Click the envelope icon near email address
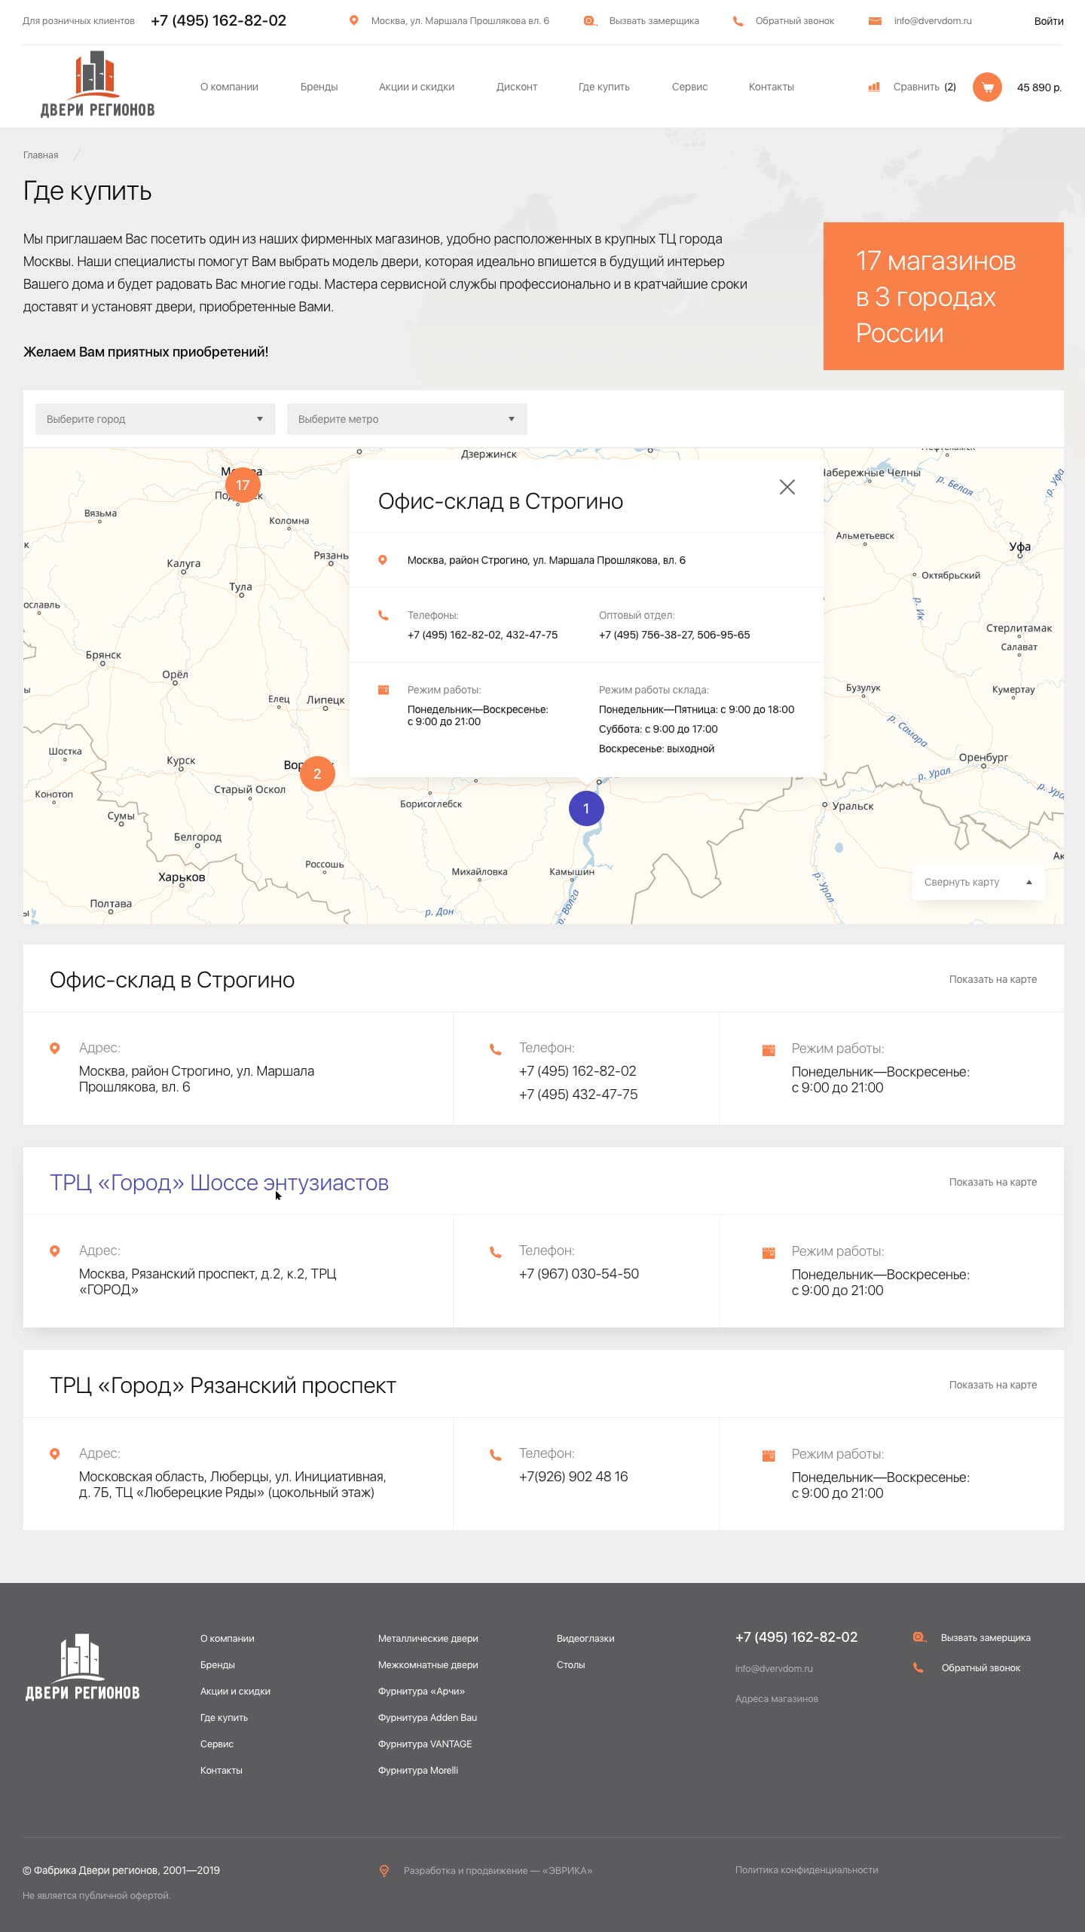The width and height of the screenshot is (1085, 1932). 875,21
